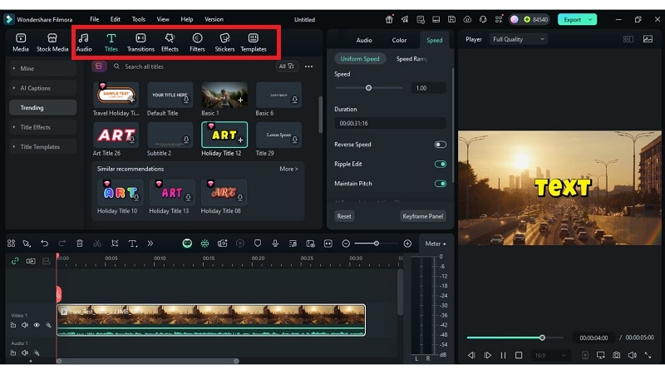Open the Stickers tab
Viewport: 665px width, 374px height.
point(224,42)
